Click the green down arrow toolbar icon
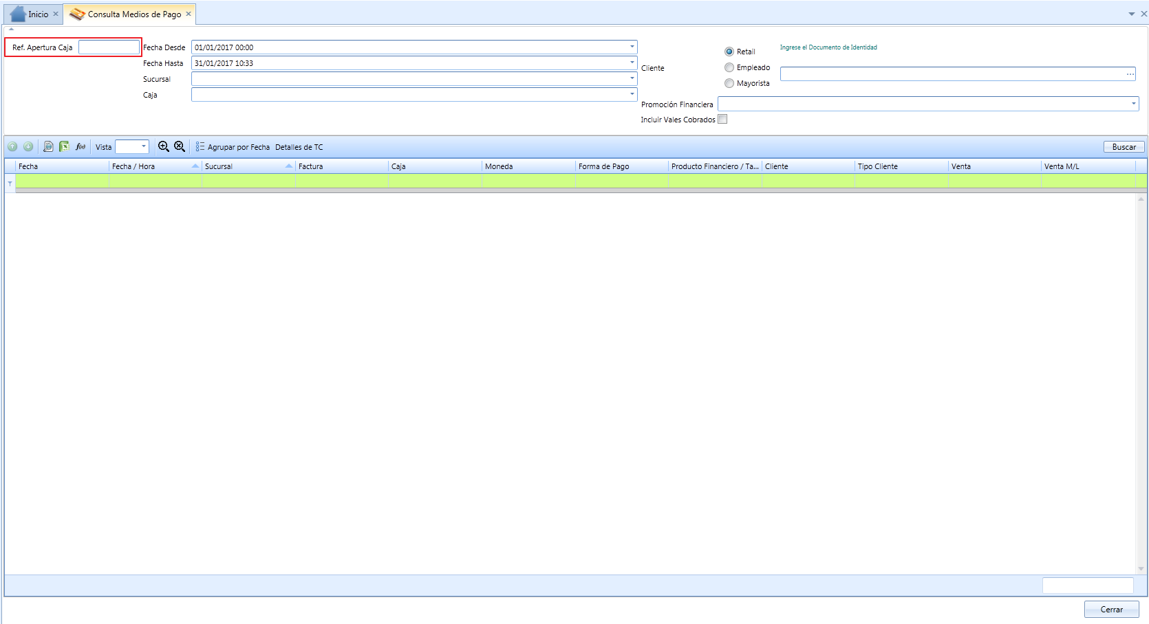 tap(28, 146)
